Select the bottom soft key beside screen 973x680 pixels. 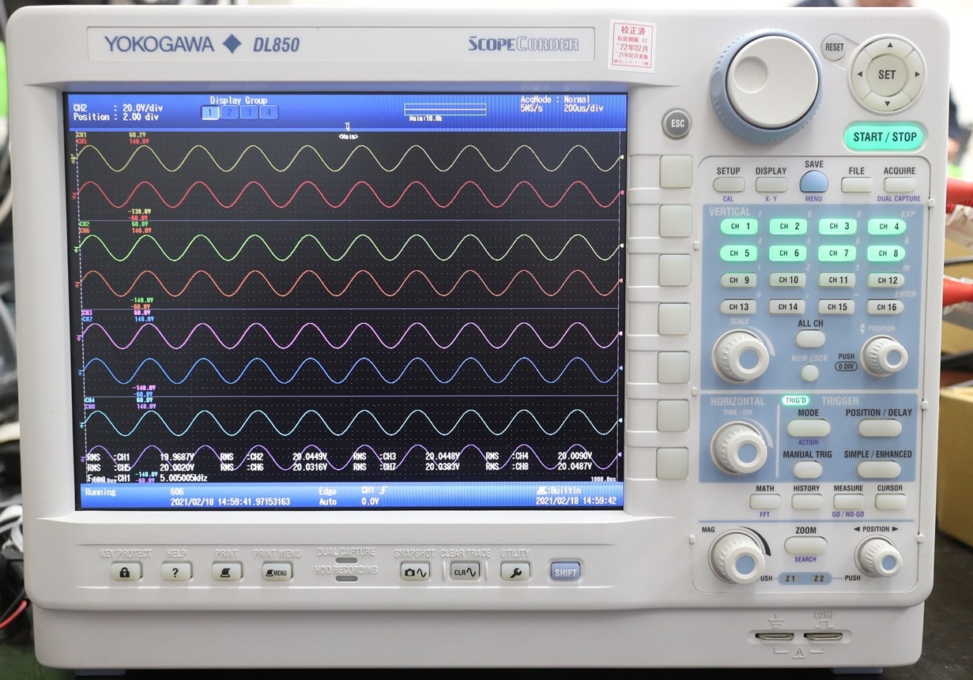(673, 464)
